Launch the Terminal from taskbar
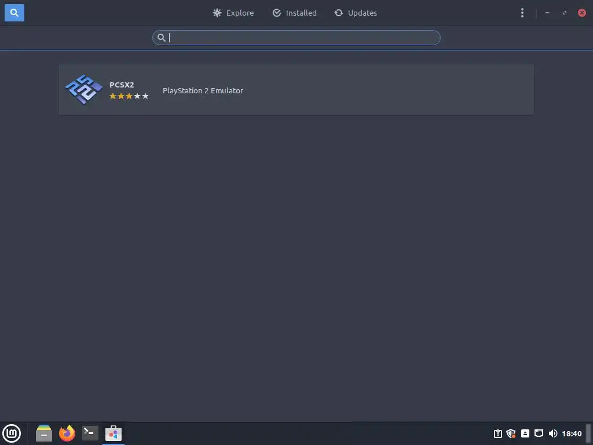Viewport: 593px width, 445px height. 90,433
